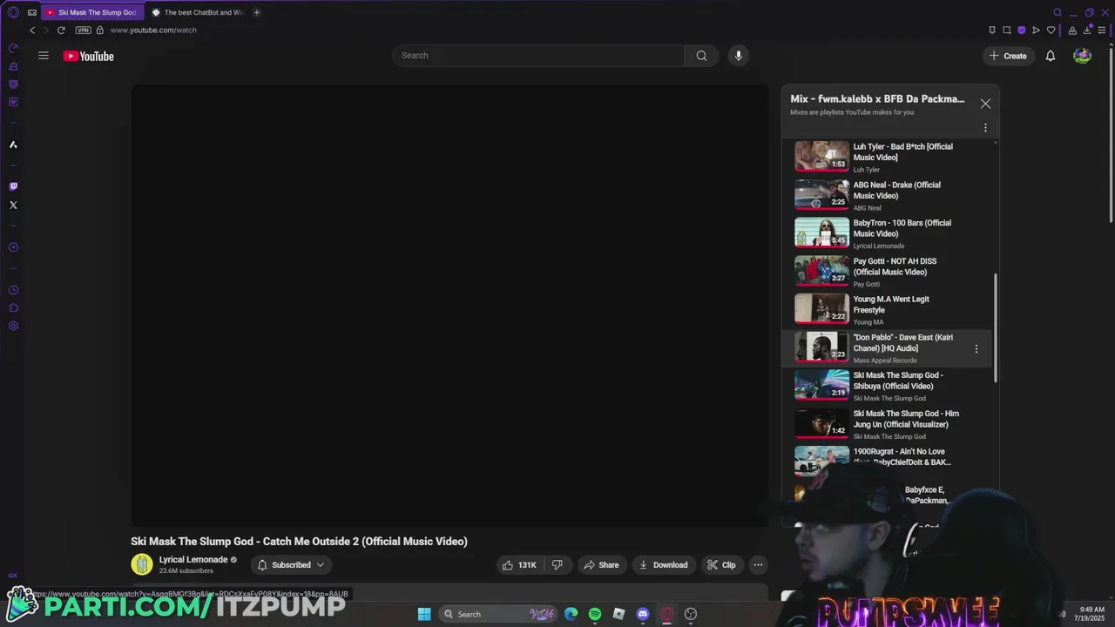This screenshot has height=627, width=1115.
Task: Click the Windows taskbar search box
Action: [x=497, y=614]
